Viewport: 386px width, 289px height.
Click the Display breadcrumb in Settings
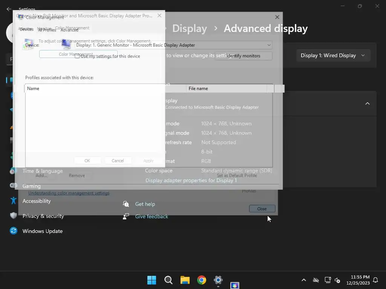coord(189,29)
